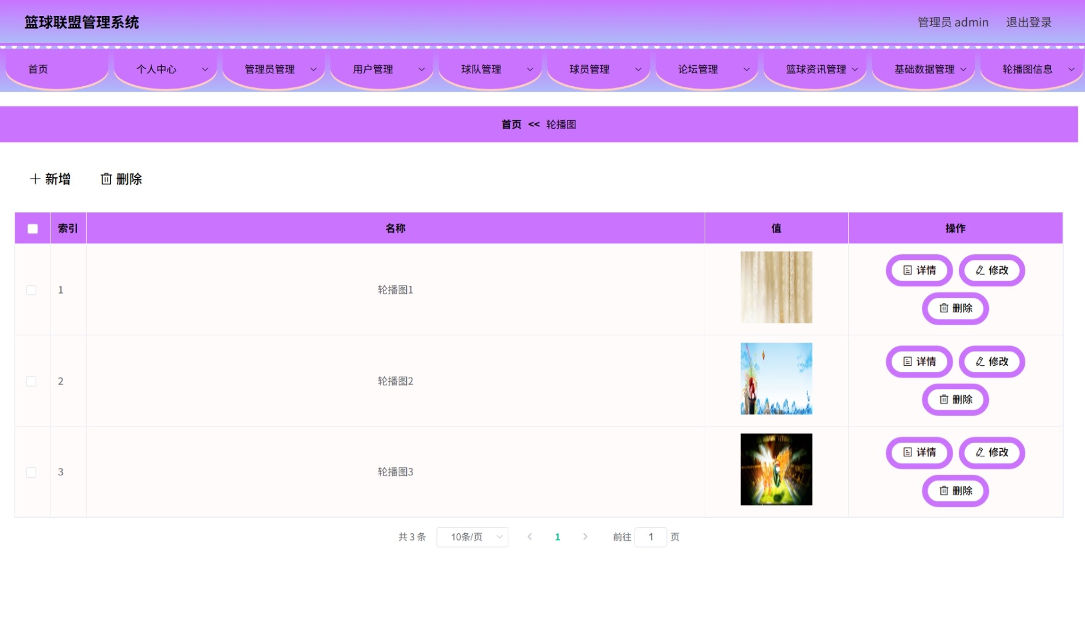1085x617 pixels.
Task: Click 轮播图 in the breadcrumb
Action: pos(561,124)
